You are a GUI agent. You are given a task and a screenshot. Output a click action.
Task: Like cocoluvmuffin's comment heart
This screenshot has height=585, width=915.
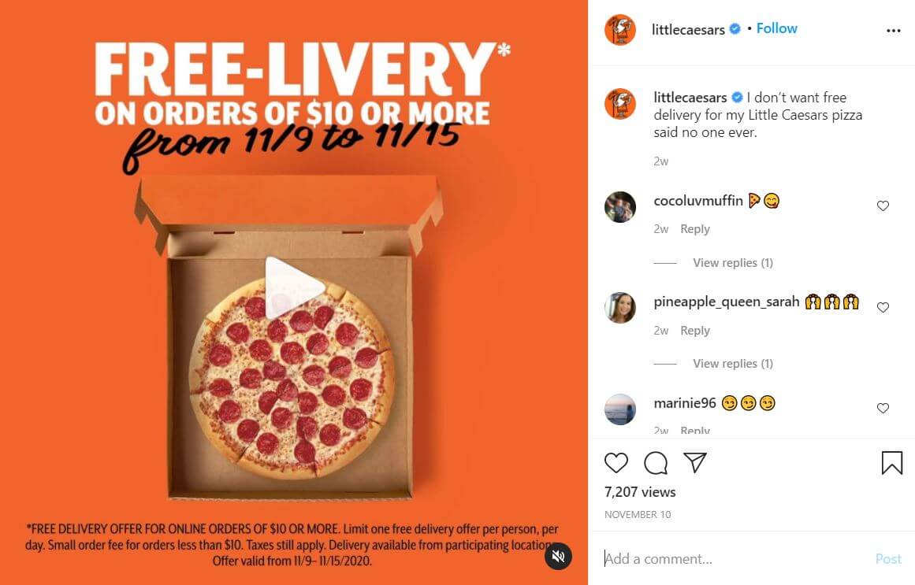click(x=883, y=205)
